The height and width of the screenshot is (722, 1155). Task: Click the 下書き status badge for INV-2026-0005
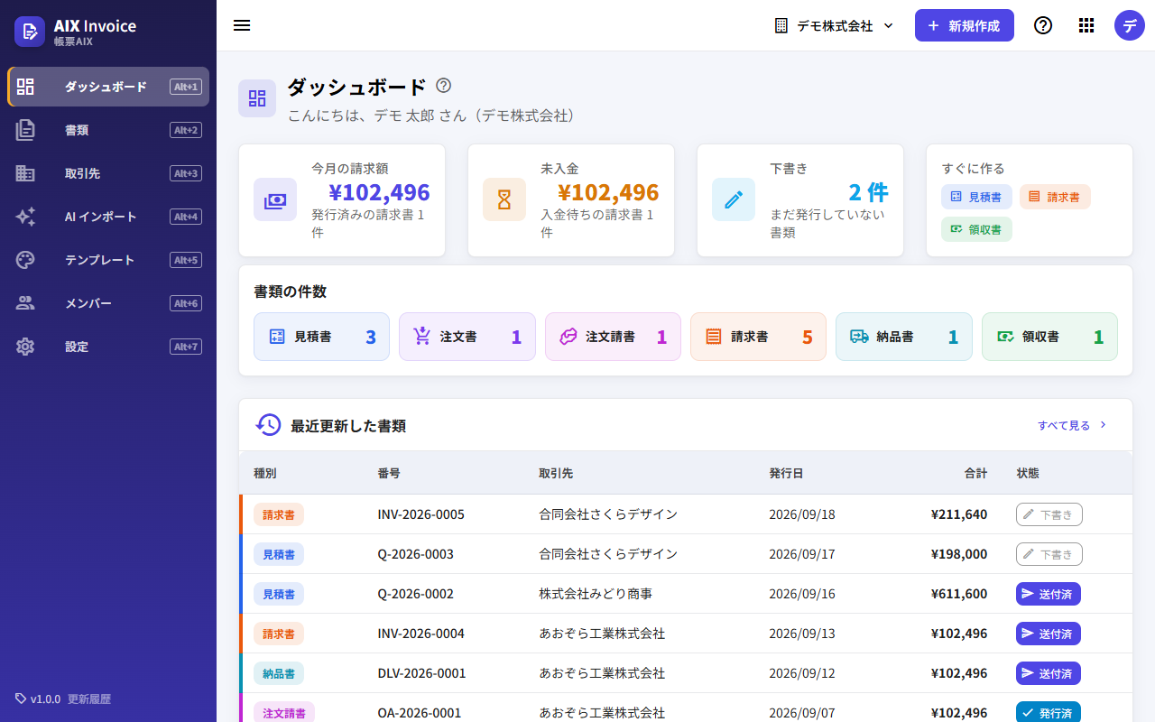[x=1049, y=514]
